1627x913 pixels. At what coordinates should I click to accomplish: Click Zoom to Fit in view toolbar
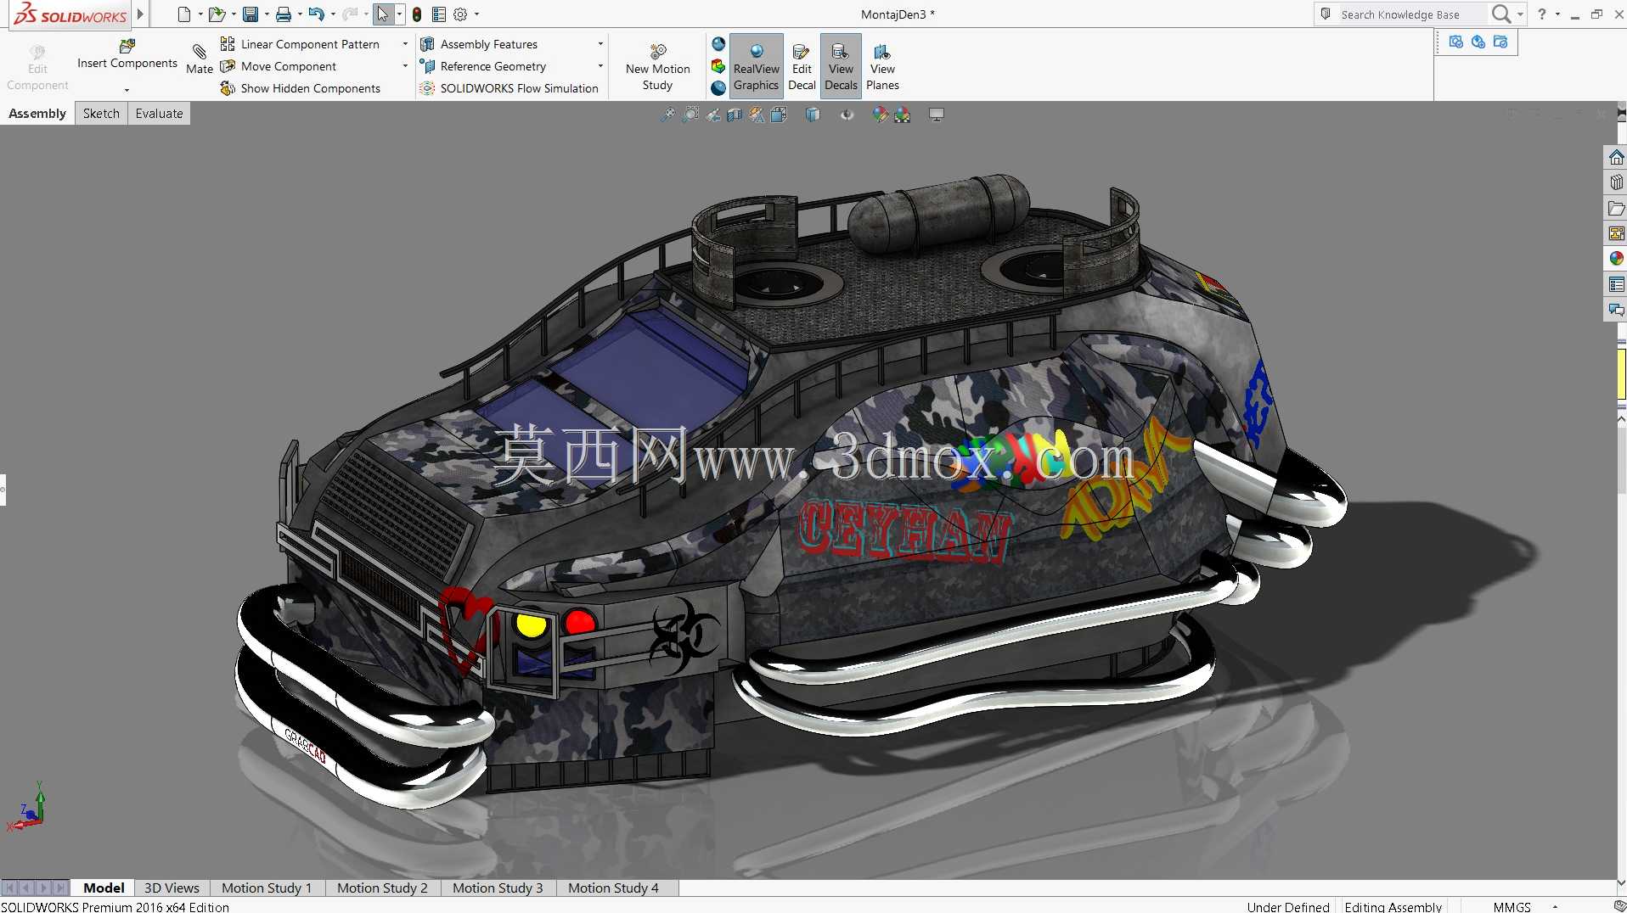click(668, 115)
